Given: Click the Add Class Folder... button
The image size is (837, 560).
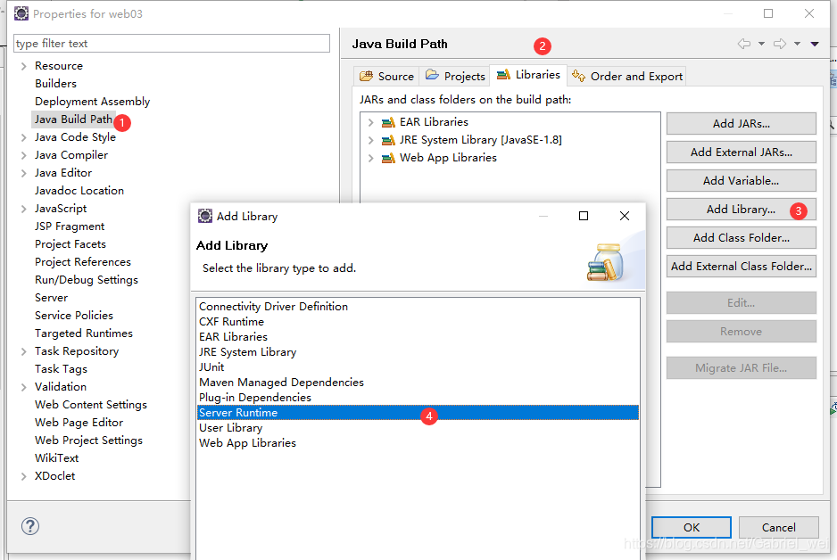Looking at the screenshot, I should 741,238.
